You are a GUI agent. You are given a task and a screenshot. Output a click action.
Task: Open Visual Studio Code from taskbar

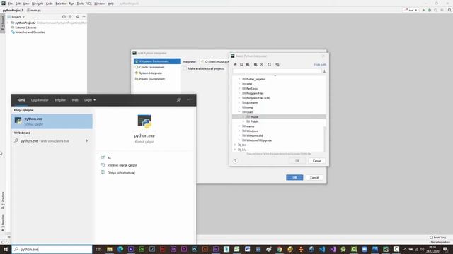[x=322, y=249]
